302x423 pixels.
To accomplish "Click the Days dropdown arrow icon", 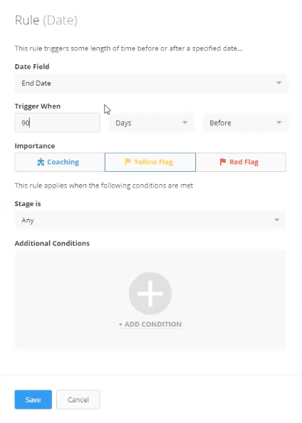I will click(x=184, y=123).
